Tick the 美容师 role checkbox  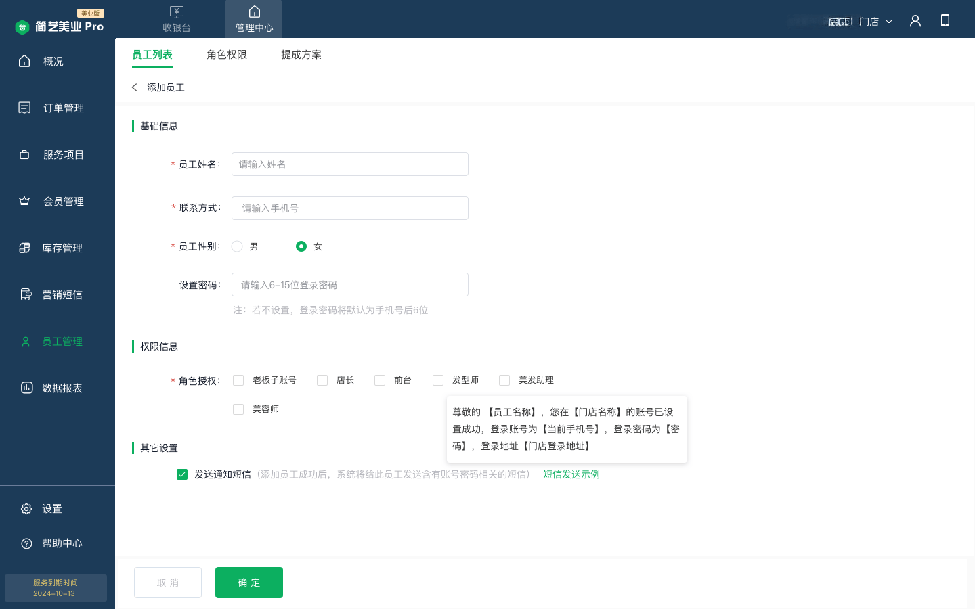click(x=238, y=409)
